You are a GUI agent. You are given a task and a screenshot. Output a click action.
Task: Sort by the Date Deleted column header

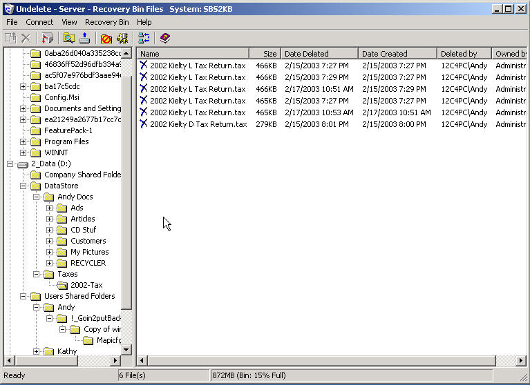point(319,54)
